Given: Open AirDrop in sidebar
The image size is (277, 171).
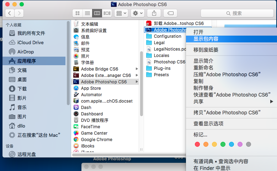Looking at the screenshot, I should [34, 52].
